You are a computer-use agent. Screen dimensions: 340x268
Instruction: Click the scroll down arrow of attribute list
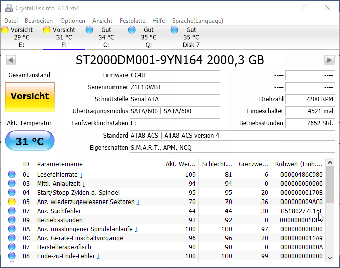330,258
